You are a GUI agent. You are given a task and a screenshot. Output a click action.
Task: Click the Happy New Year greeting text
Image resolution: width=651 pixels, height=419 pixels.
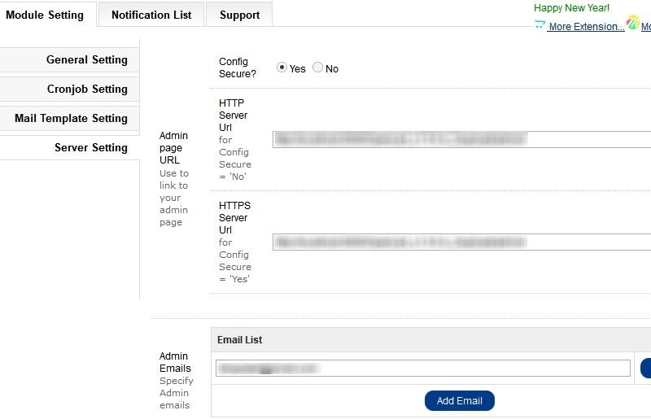coord(571,8)
